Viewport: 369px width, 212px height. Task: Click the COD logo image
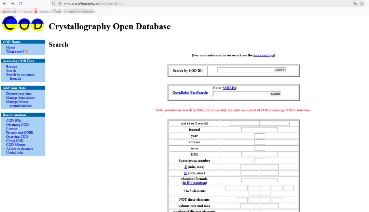23,24
